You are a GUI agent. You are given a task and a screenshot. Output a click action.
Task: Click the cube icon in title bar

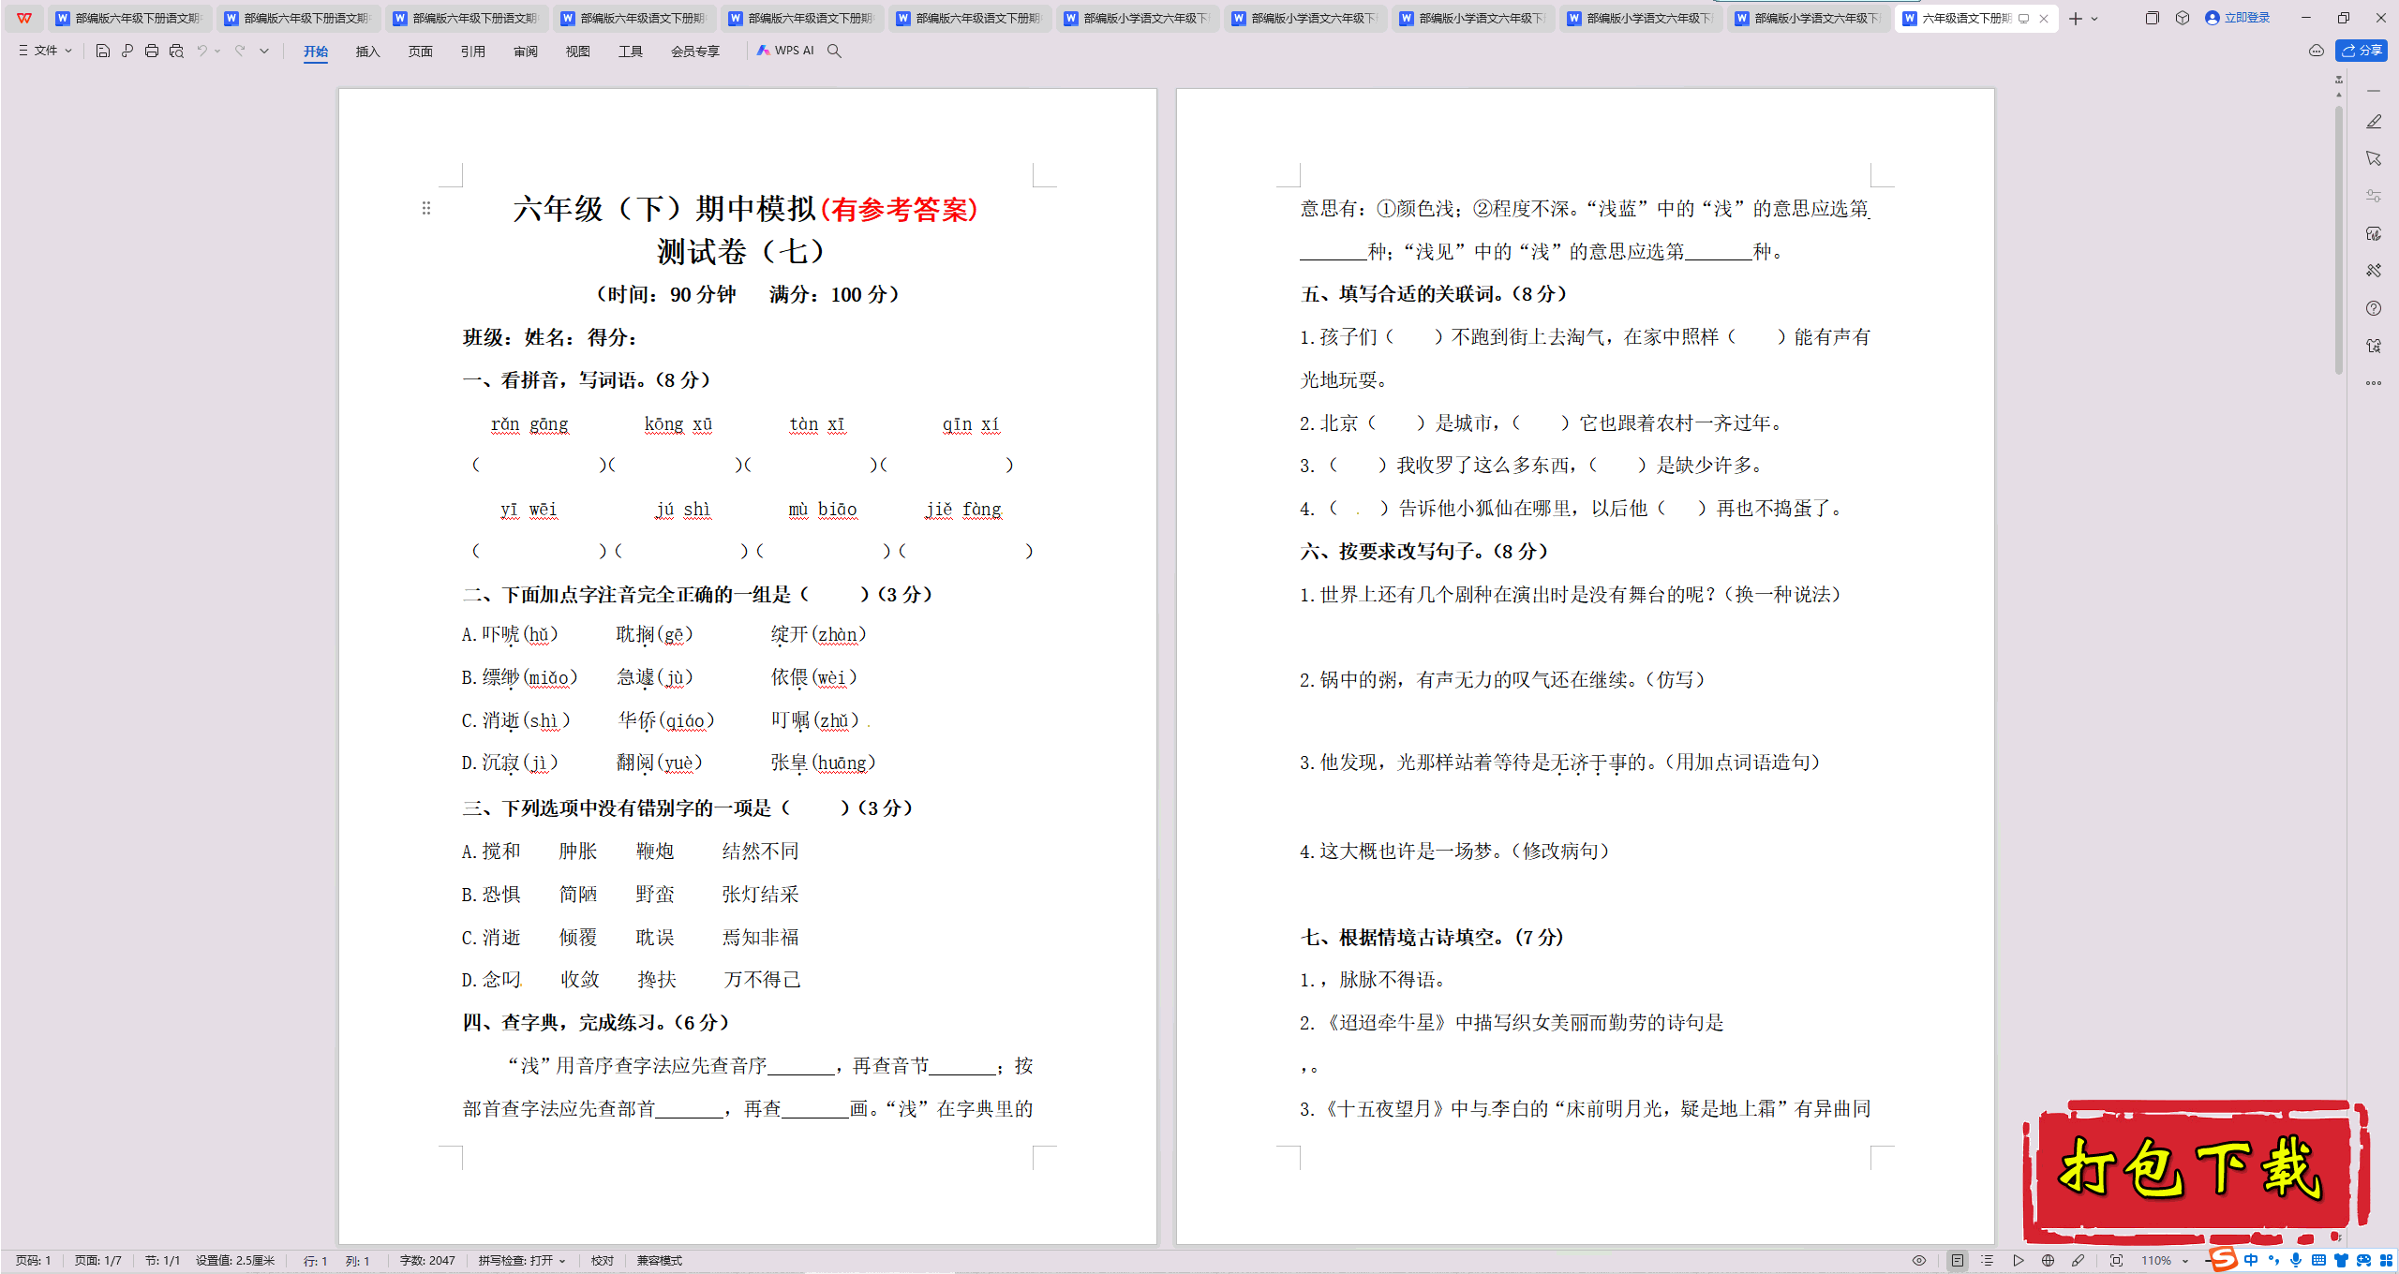[2183, 18]
